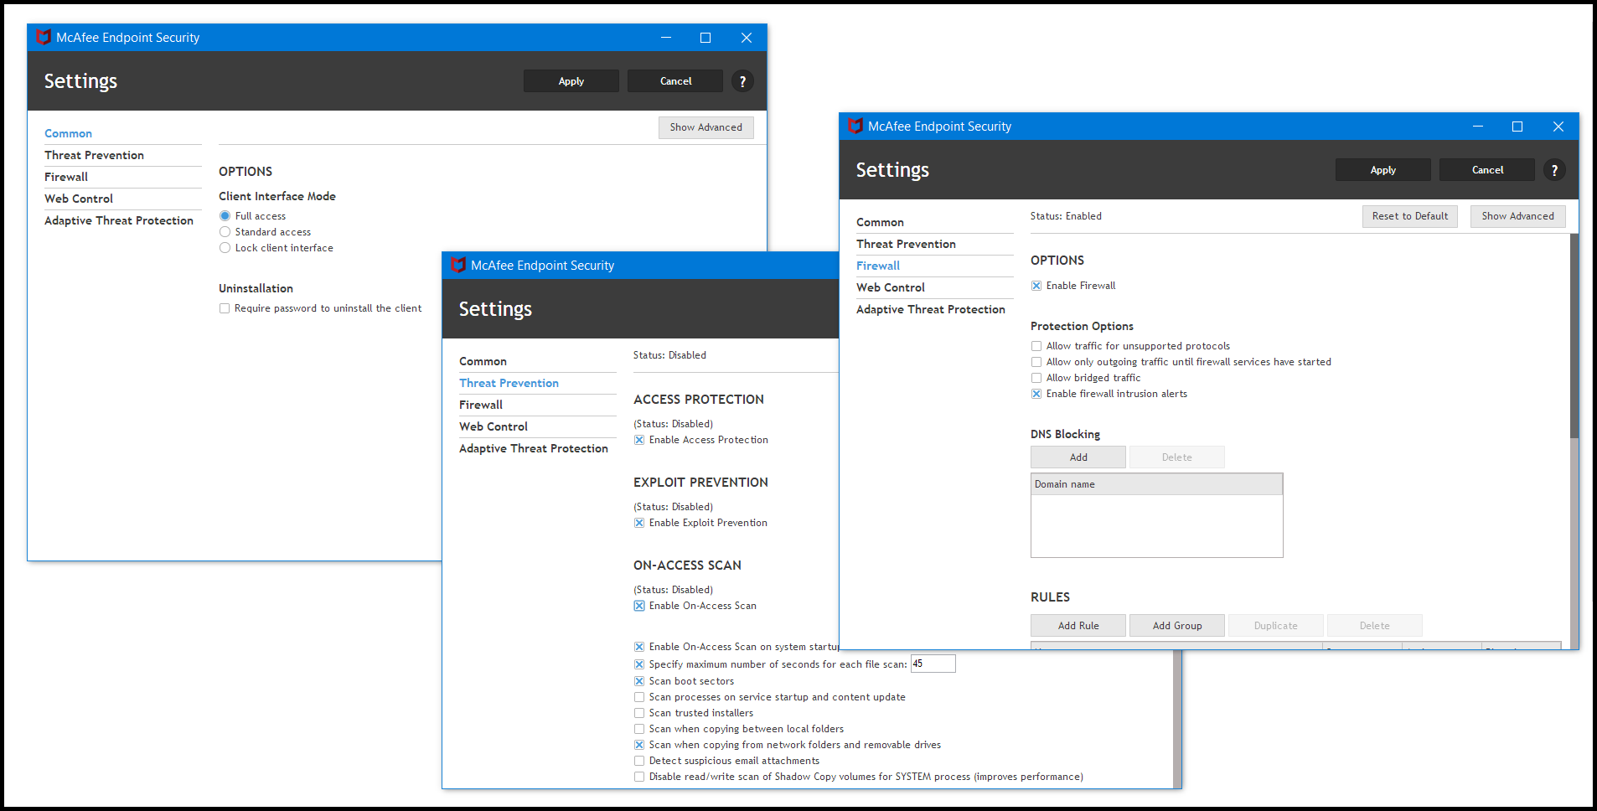Click Show Advanced in the left window
This screenshot has width=1597, height=811.
pos(706,127)
